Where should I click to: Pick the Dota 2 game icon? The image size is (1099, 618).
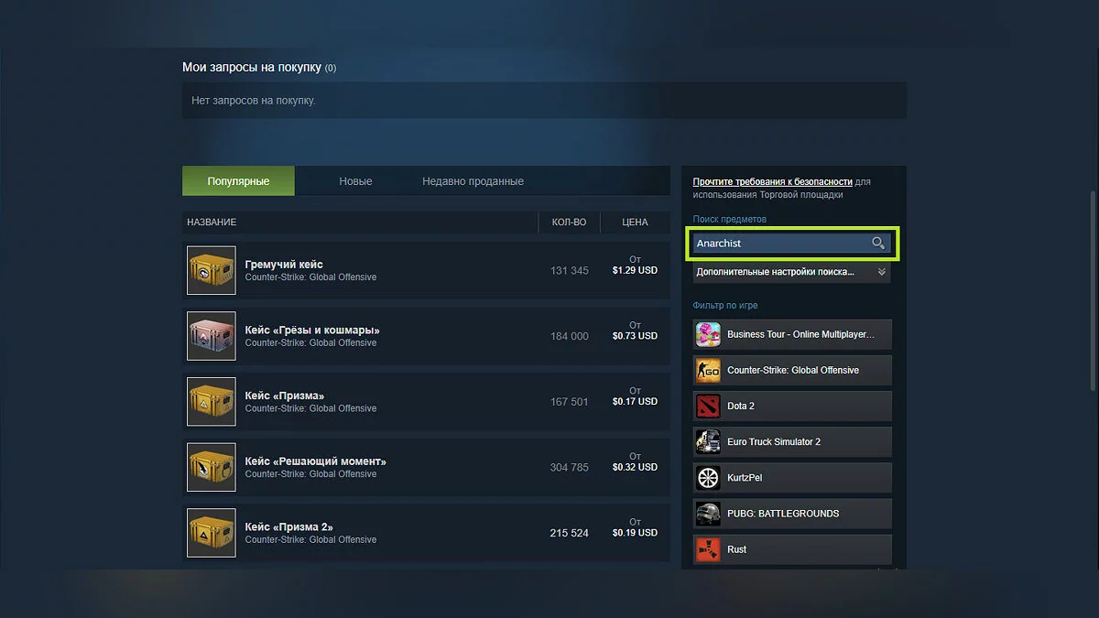pos(708,406)
